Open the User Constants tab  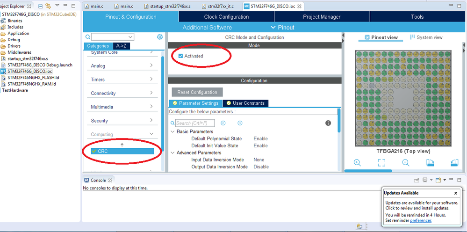point(245,103)
